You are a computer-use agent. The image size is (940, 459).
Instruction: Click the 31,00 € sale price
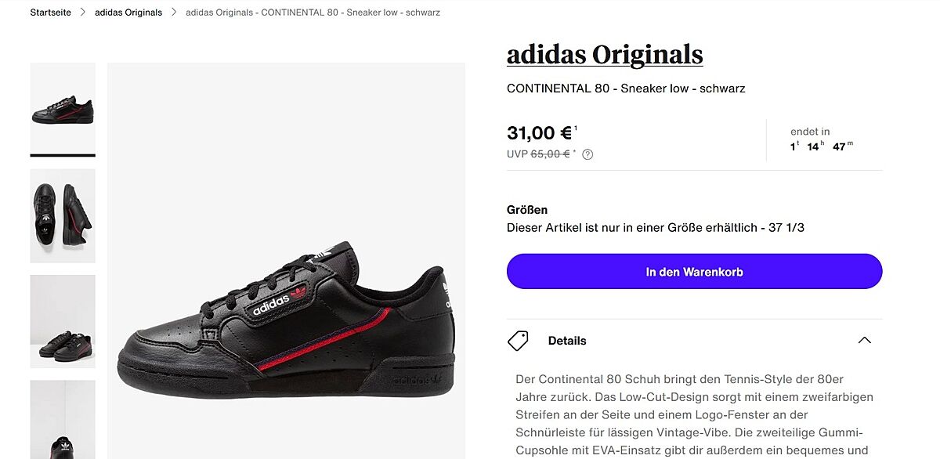[540, 133]
